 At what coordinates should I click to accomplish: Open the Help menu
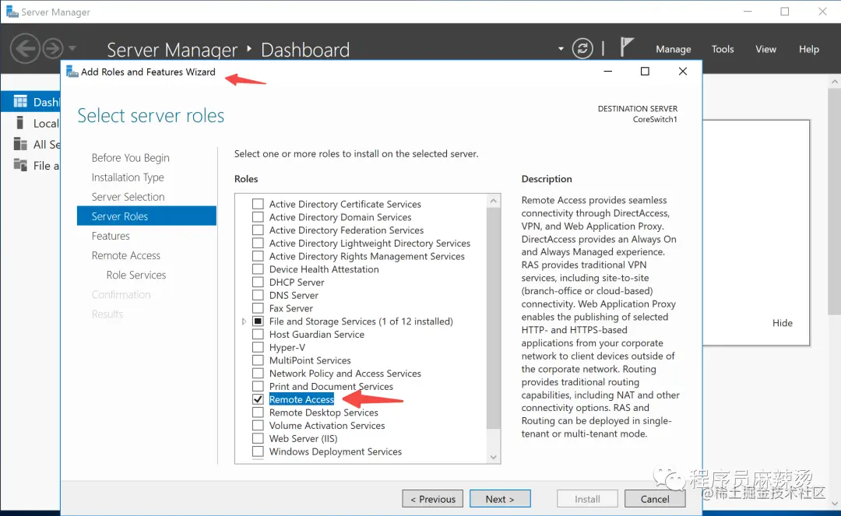[x=809, y=49]
